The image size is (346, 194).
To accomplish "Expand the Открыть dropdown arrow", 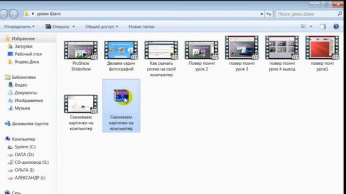I will click(x=74, y=26).
